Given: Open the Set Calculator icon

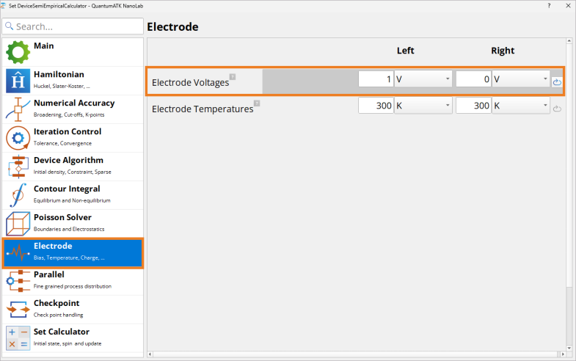Looking at the screenshot, I should 18,338.
